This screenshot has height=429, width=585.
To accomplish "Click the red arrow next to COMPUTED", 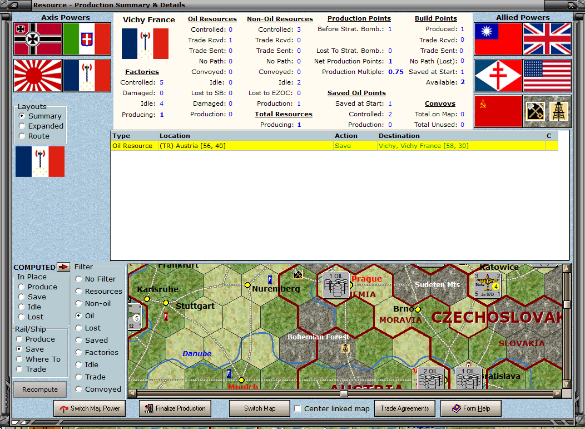I will 63,267.
